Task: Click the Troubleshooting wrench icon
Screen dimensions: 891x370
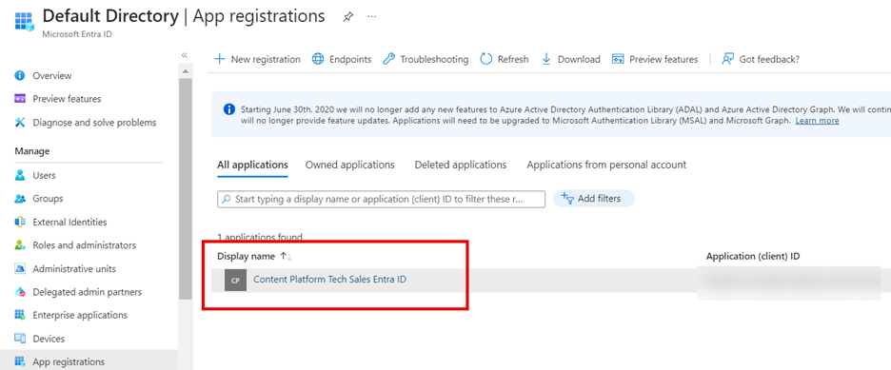Action: (388, 59)
